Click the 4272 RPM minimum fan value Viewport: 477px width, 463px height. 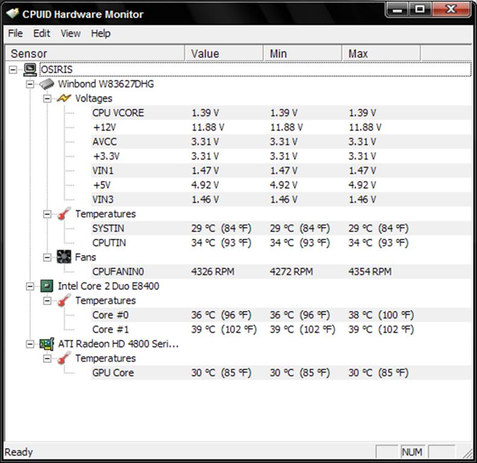[291, 272]
